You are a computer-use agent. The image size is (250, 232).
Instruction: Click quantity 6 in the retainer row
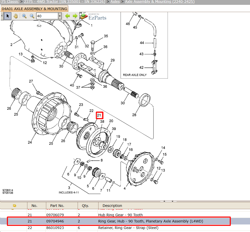[79, 228]
